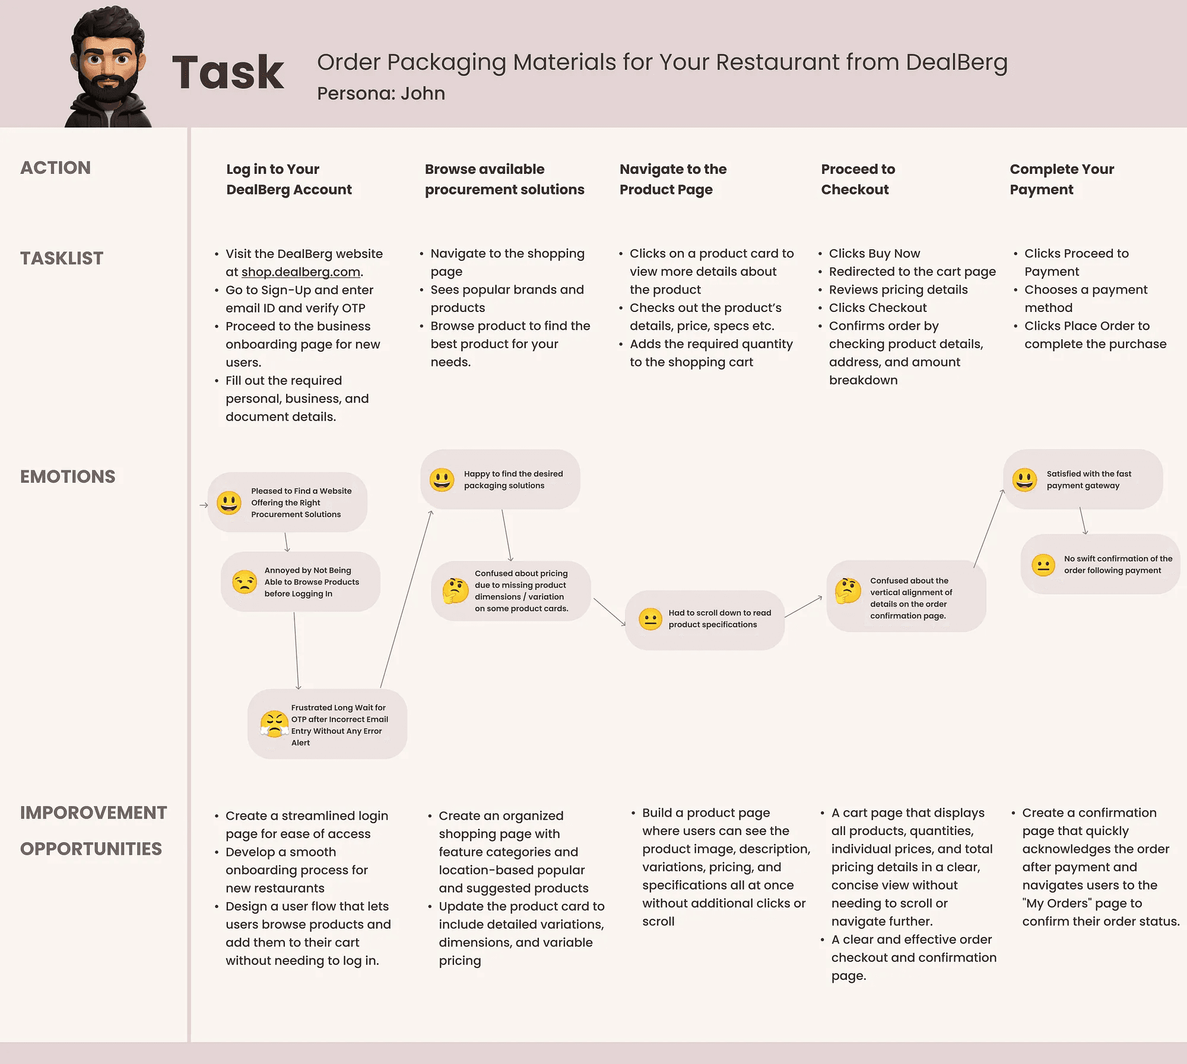The height and width of the screenshot is (1064, 1187).
Task: Click "Develop a smooth onboarding process" improvement
Action: [297, 870]
